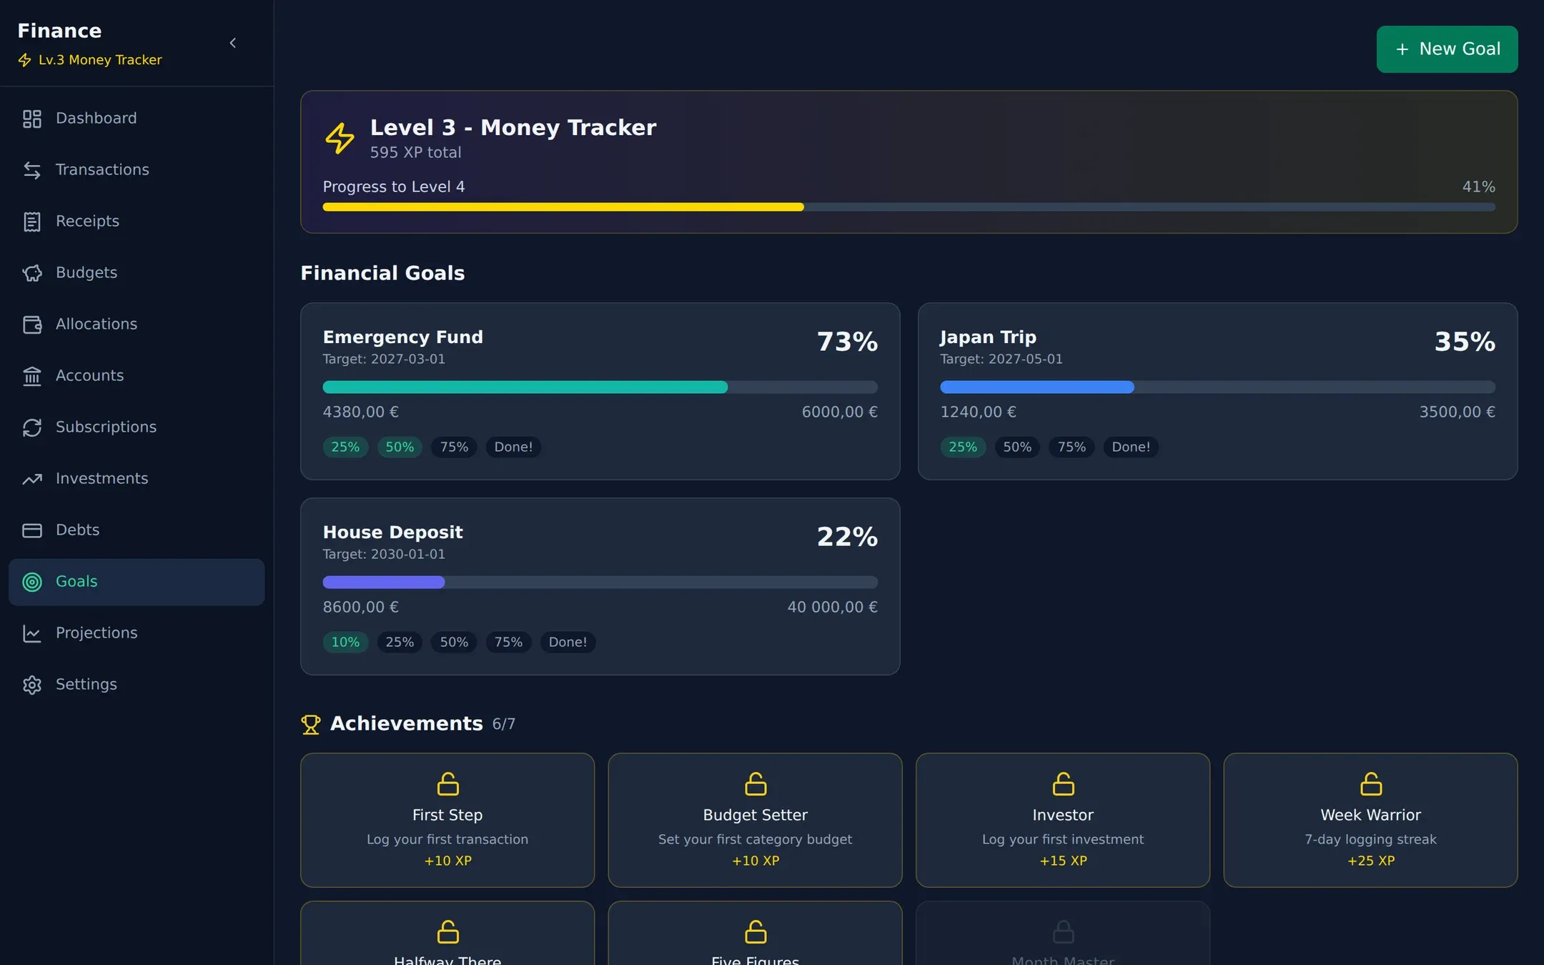
Task: Click Emergency Fund 75% milestone badge
Action: tap(454, 447)
